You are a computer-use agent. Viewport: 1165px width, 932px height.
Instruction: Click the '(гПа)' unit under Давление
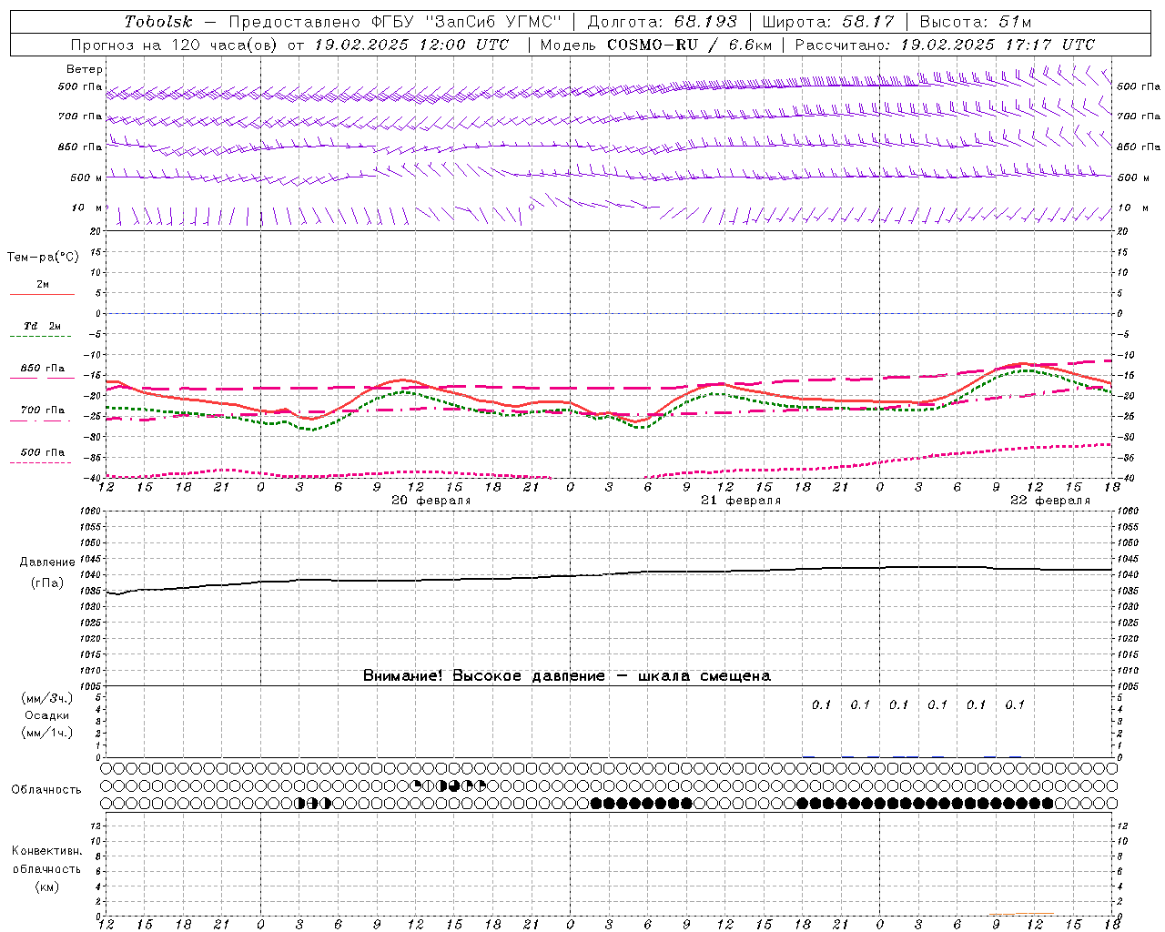pyautogui.click(x=47, y=583)
